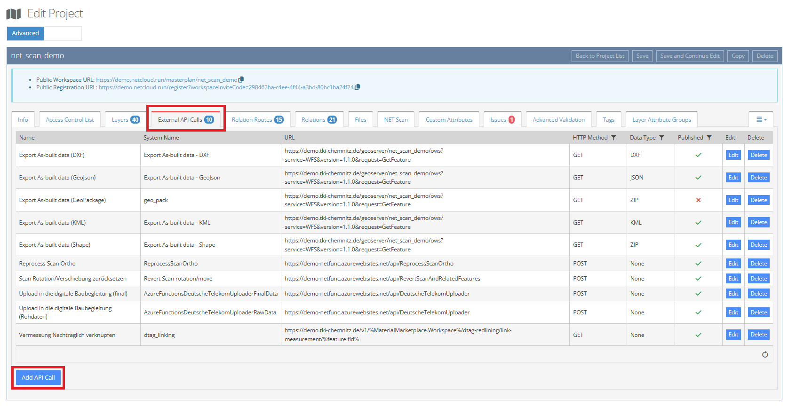Open the Advanced Validation tab
This screenshot has height=406, width=788.
pos(558,120)
